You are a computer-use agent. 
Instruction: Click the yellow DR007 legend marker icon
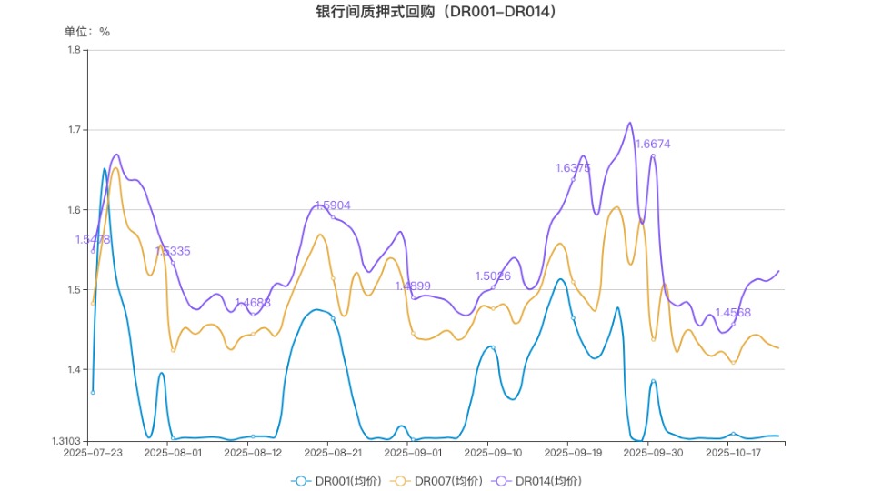click(x=401, y=481)
